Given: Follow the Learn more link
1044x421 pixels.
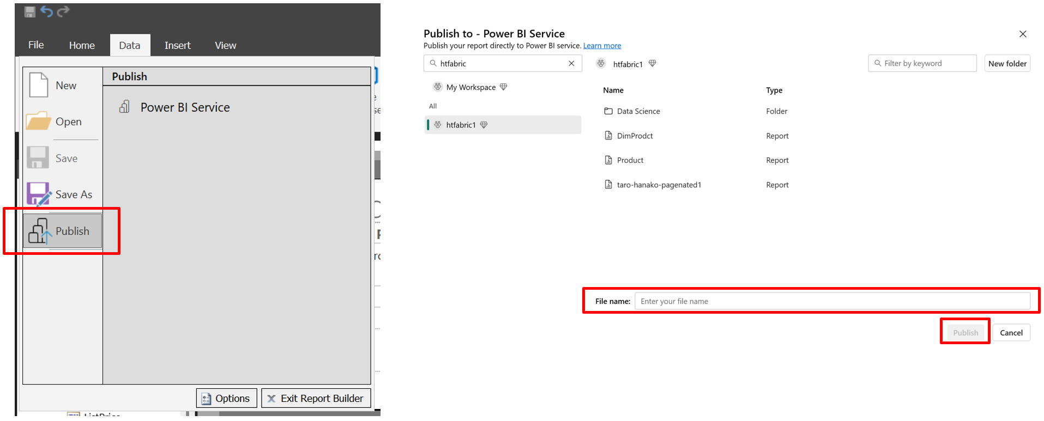Looking at the screenshot, I should 602,46.
